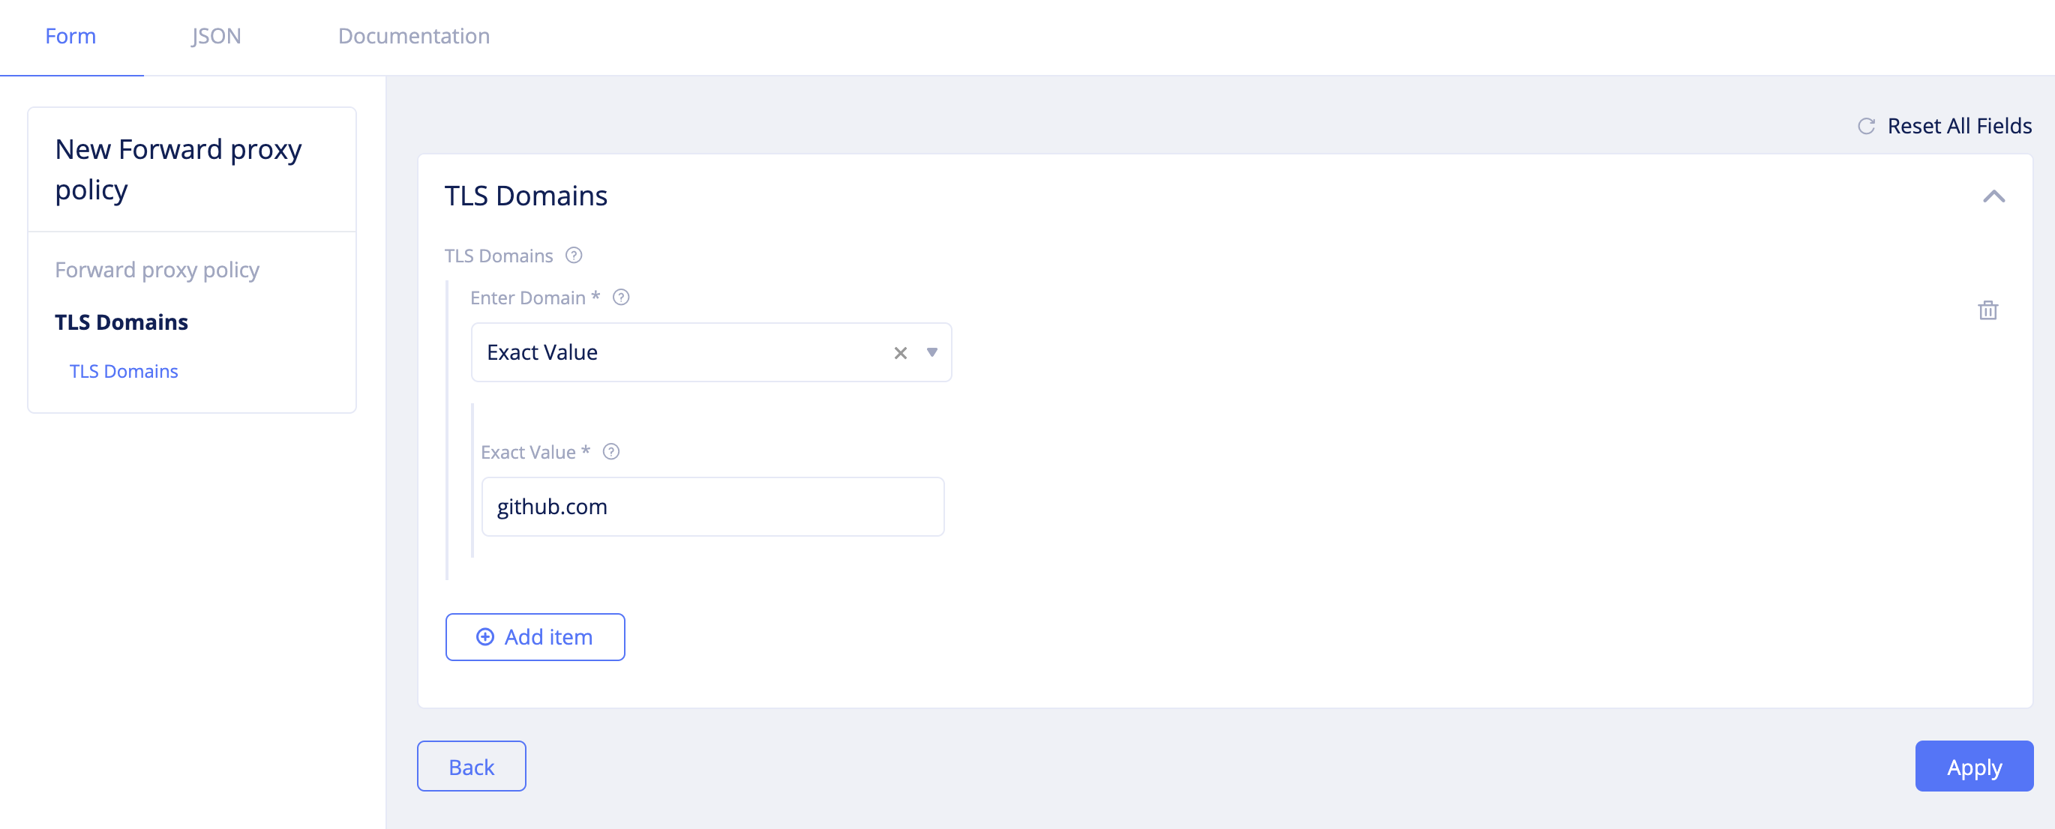Delete the domain entry using trash icon
This screenshot has width=2055, height=829.
[x=1988, y=311]
